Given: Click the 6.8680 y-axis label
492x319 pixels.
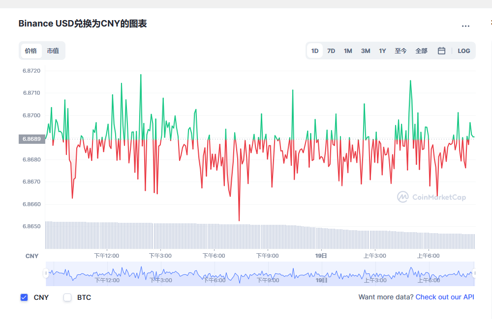Looking at the screenshot, I should [x=31, y=159].
